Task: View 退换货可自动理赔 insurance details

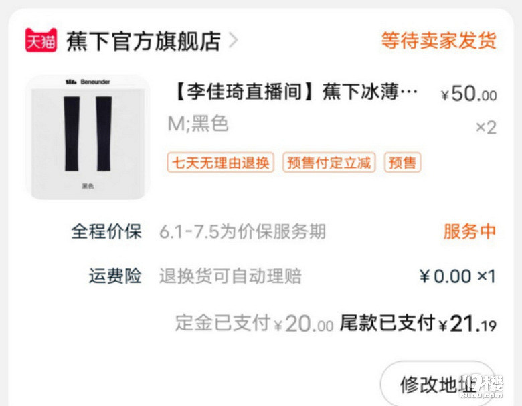Action: click(x=230, y=276)
